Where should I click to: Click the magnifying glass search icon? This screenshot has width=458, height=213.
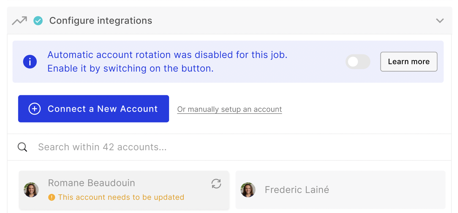click(22, 147)
